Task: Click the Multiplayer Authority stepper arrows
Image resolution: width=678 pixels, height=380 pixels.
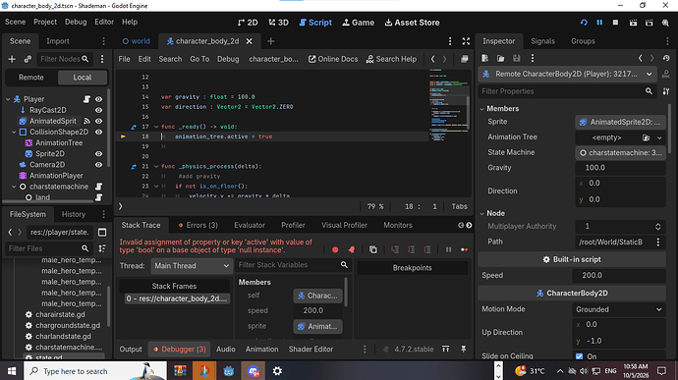Action: [x=657, y=227]
